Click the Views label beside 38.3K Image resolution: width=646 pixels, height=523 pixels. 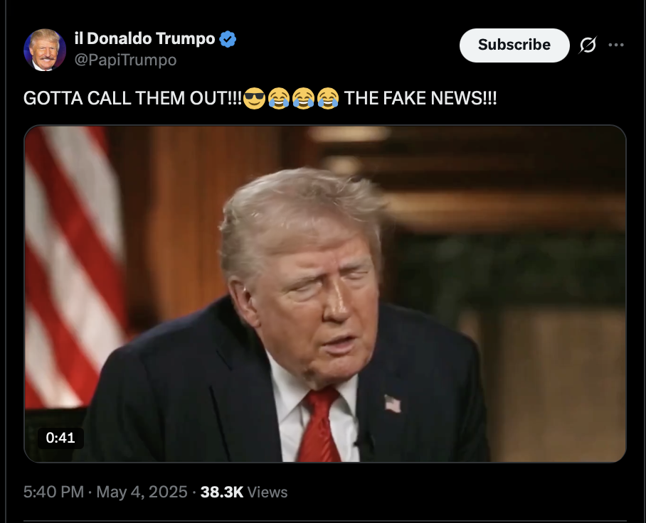point(268,492)
